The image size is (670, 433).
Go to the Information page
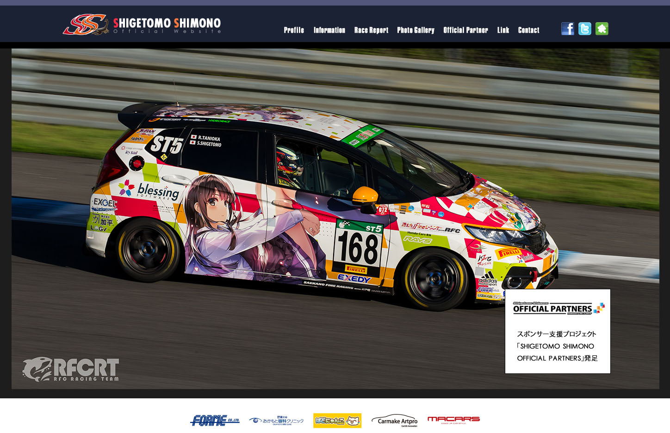tap(329, 30)
